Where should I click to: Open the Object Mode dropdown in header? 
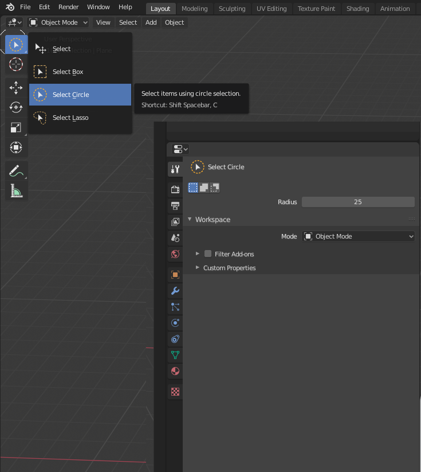[58, 22]
